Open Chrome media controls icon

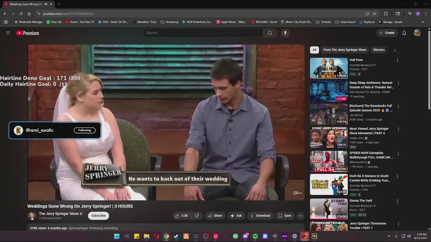(x=410, y=14)
